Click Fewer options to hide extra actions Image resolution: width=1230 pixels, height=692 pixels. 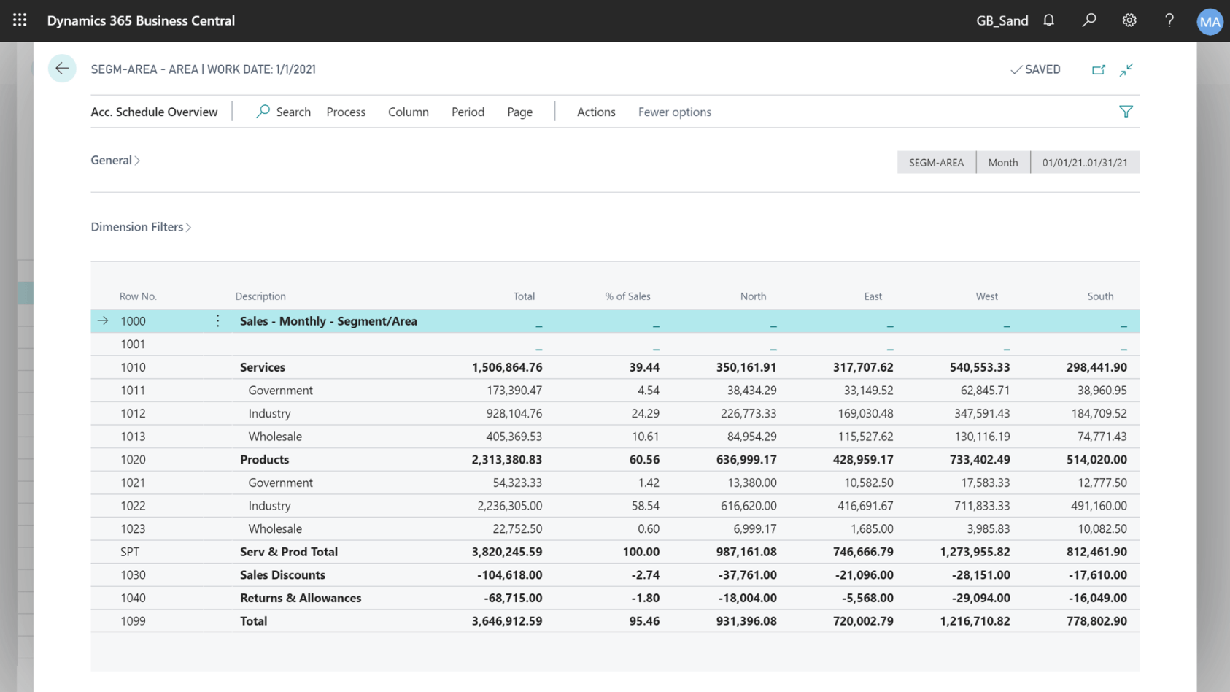point(673,112)
